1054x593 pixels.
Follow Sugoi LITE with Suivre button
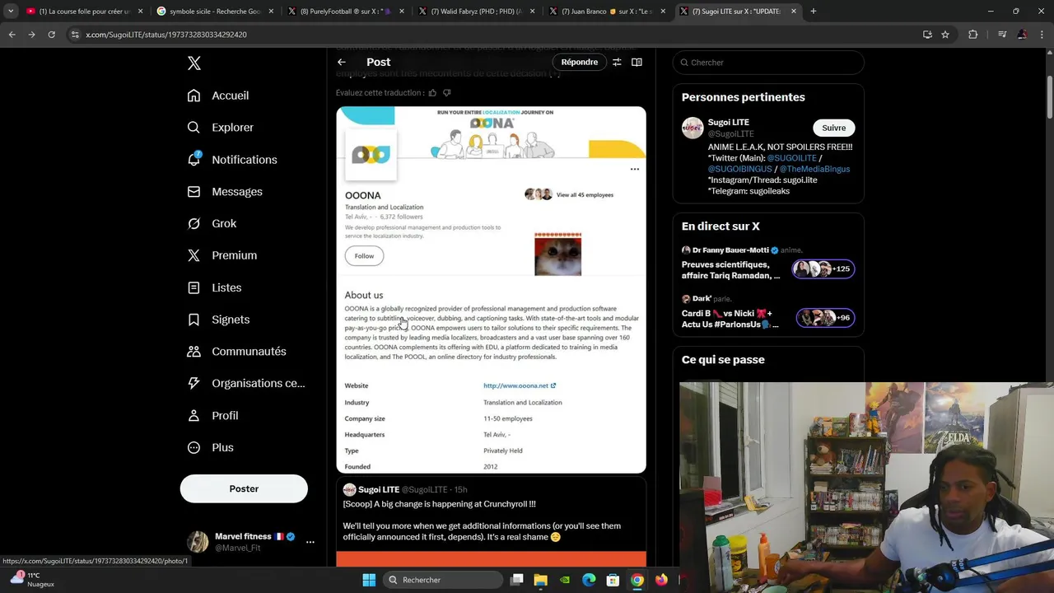pos(833,128)
